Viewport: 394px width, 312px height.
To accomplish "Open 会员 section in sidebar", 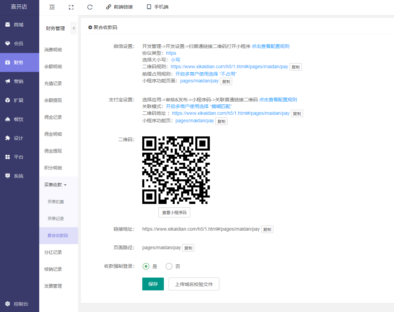I will 20,44.
